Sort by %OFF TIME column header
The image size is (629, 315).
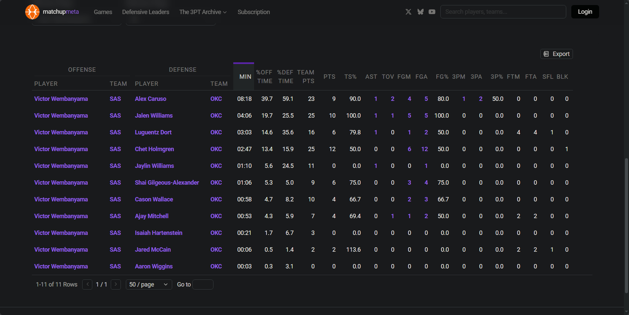point(264,77)
